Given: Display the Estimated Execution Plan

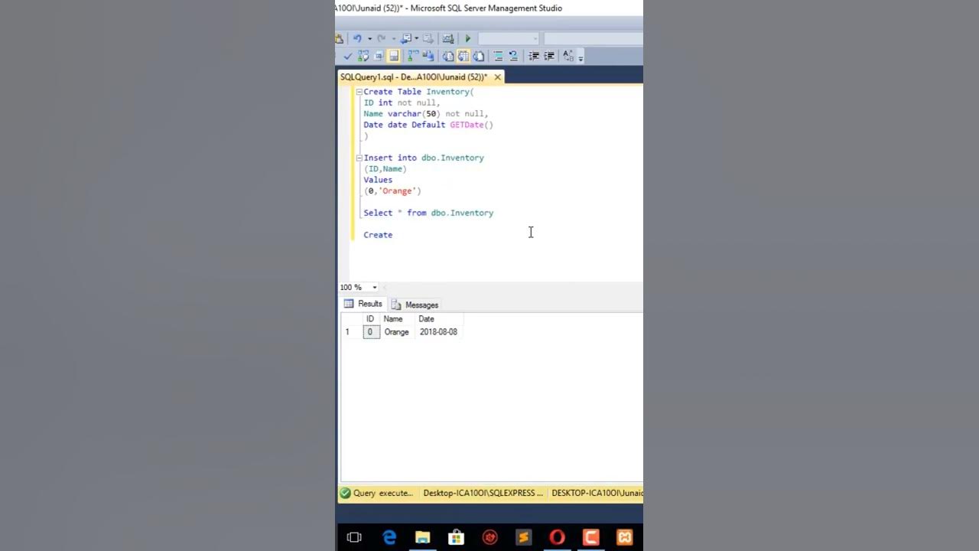Looking at the screenshot, I should pos(363,56).
